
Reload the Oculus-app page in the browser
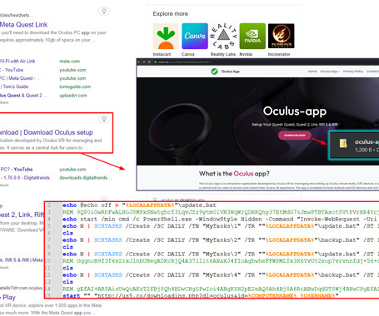[149, 62]
